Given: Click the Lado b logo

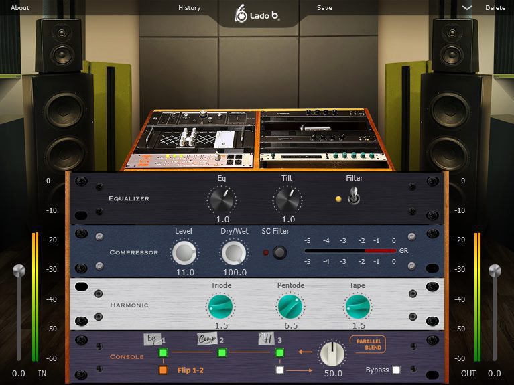Looking at the screenshot, I should point(257,13).
